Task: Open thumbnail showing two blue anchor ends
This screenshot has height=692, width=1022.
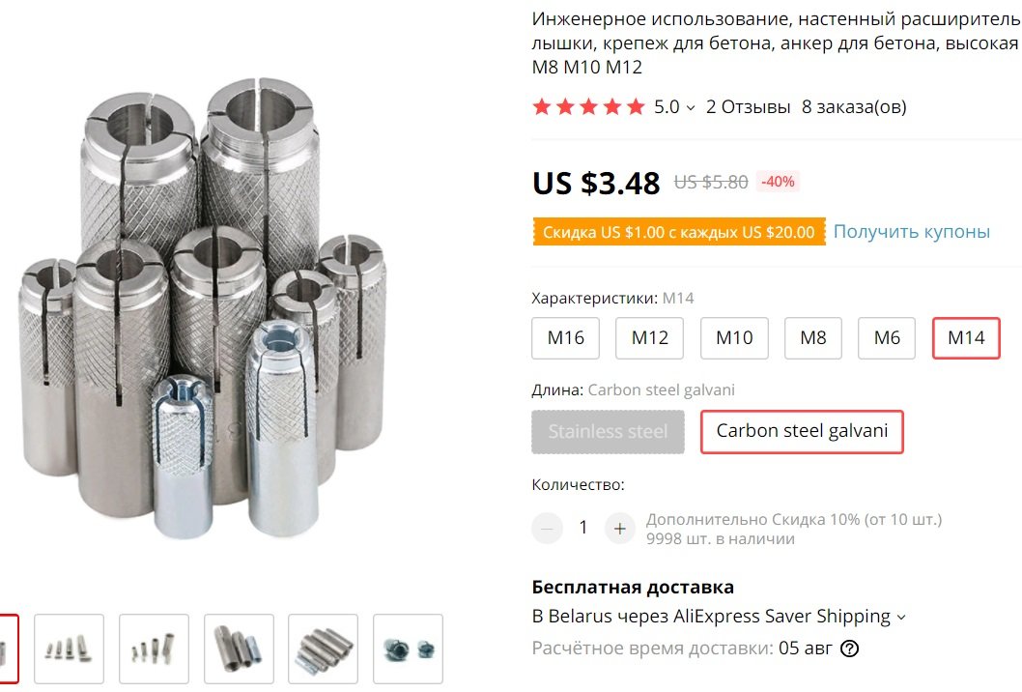Action: click(408, 649)
